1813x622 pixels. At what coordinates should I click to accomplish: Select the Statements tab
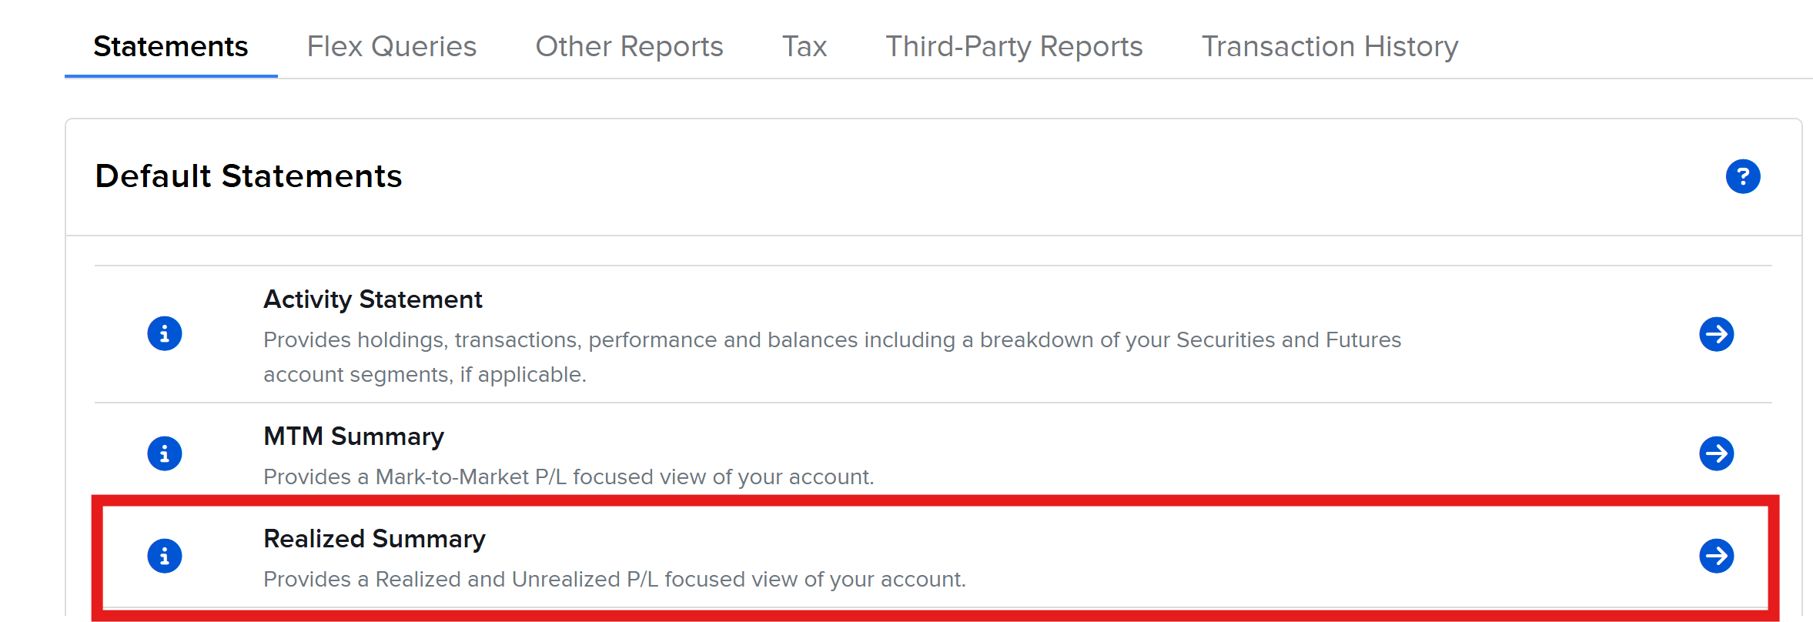coord(170,46)
